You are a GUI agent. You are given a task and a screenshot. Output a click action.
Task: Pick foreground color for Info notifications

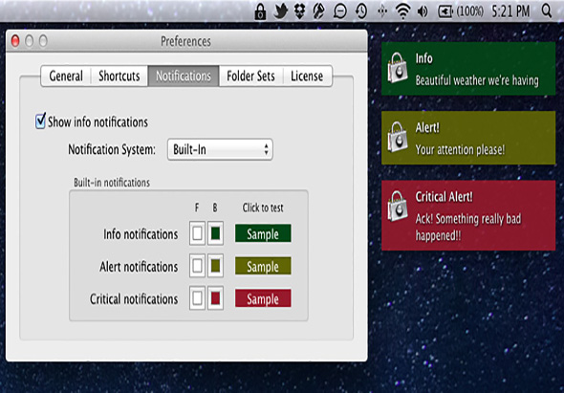pos(197,233)
